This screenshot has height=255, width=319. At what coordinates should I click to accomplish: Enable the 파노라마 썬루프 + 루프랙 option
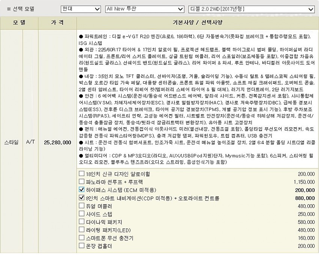82,182
